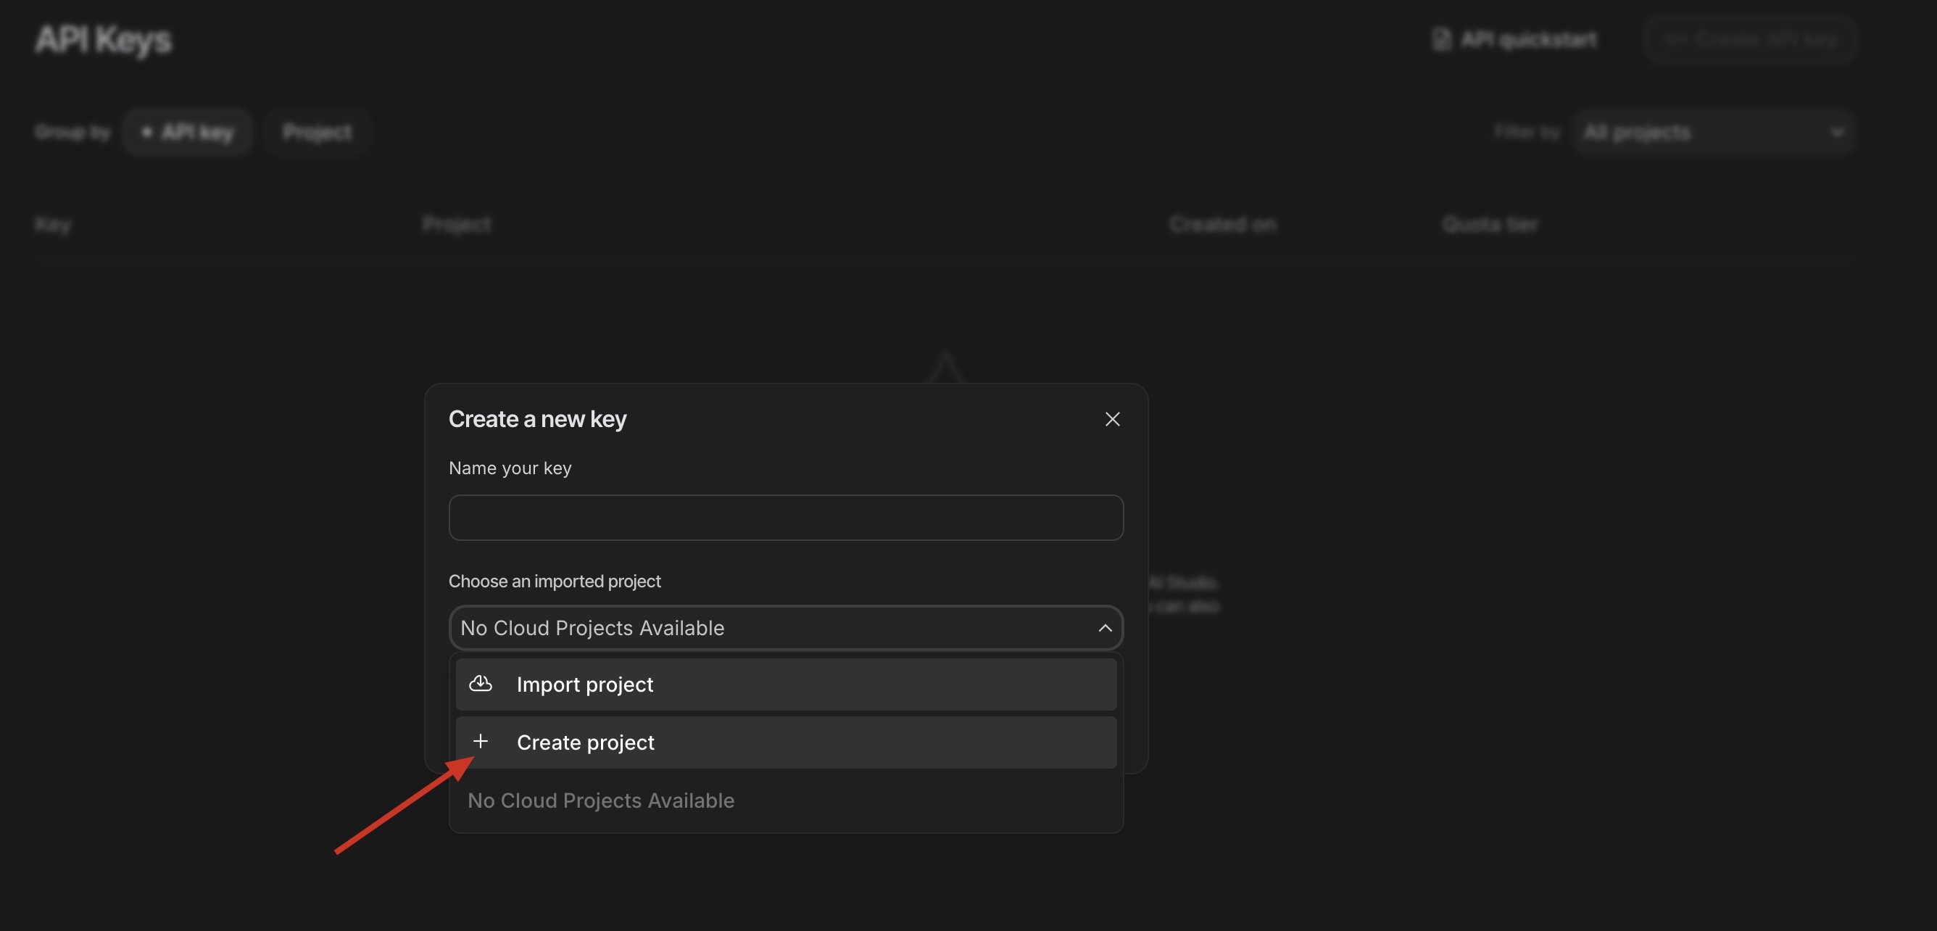Image resolution: width=1937 pixels, height=931 pixels.
Task: Click the plus icon beside Create project
Action: (481, 742)
